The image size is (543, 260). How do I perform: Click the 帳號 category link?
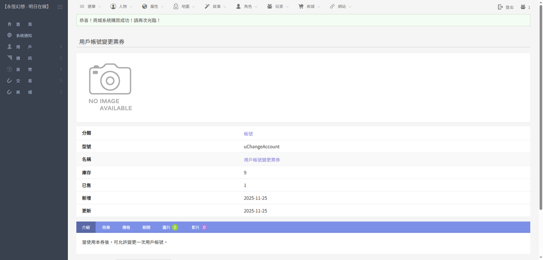[x=248, y=134]
